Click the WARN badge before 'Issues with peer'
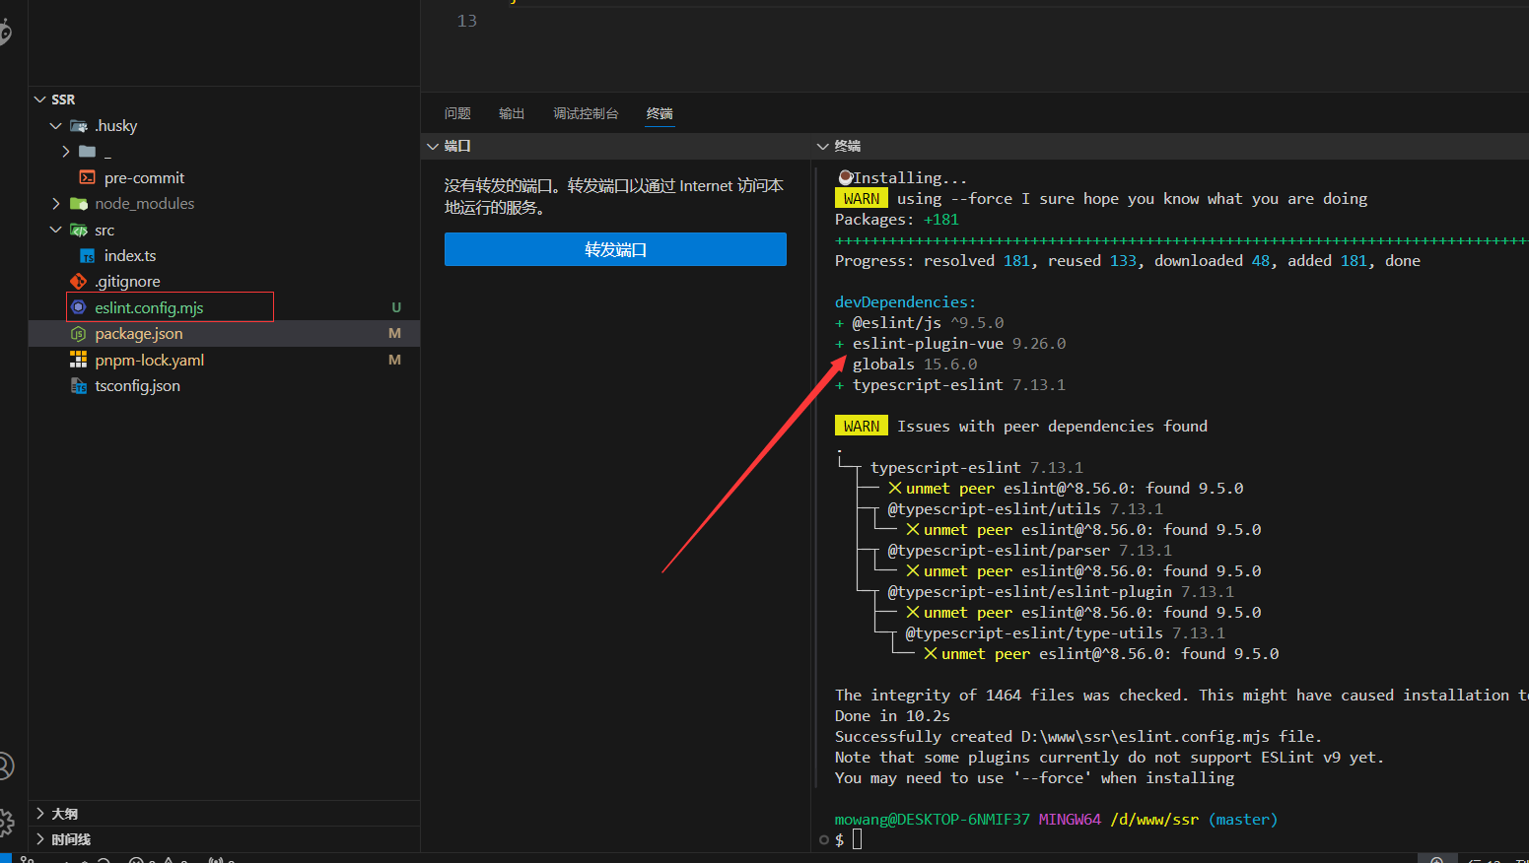1529x863 pixels. [x=862, y=427]
